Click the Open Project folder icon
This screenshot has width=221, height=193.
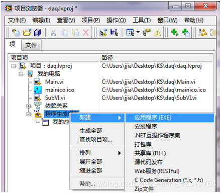coord(27,32)
